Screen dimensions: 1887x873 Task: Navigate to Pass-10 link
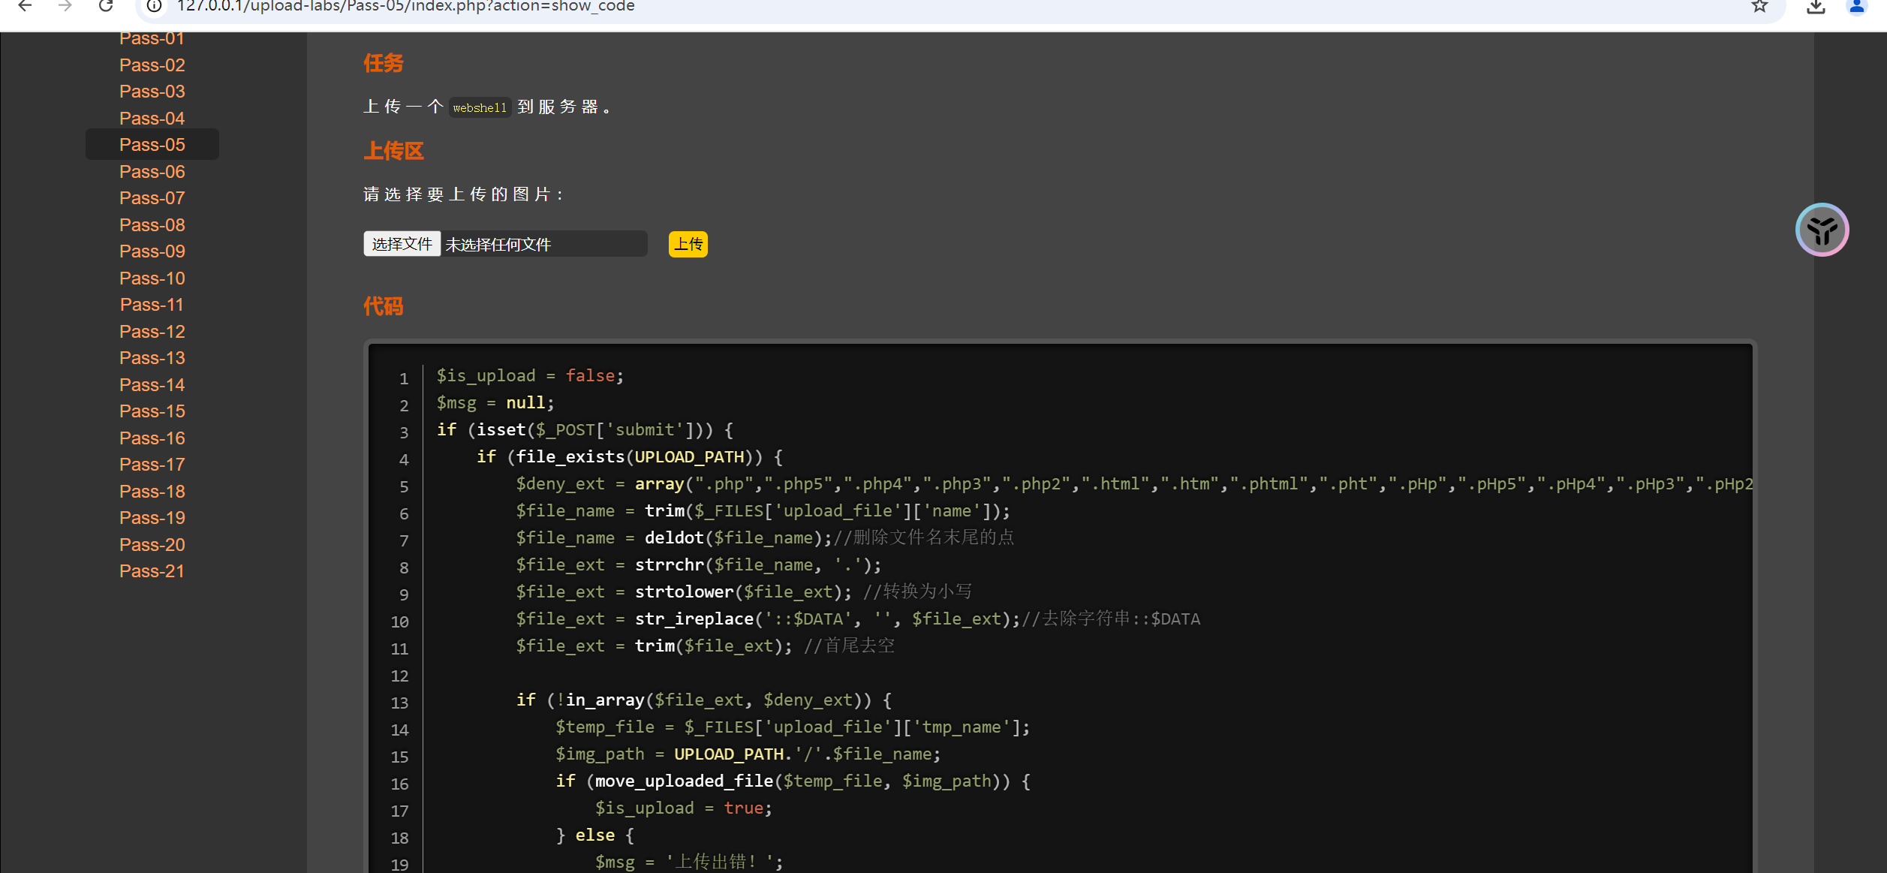click(152, 278)
